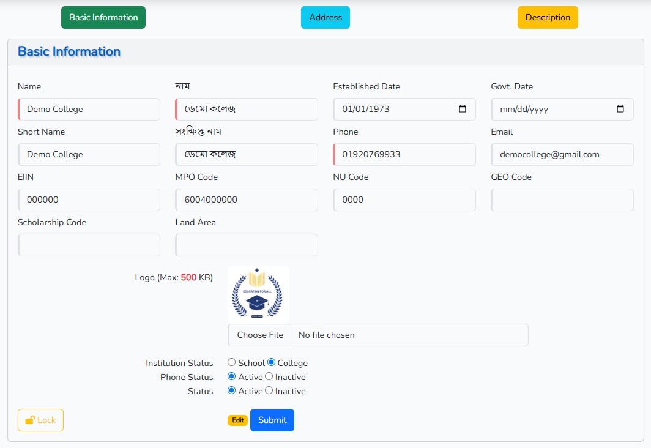The width and height of the screenshot is (651, 448).
Task: Click the college logo image thumbnail
Action: click(x=258, y=294)
